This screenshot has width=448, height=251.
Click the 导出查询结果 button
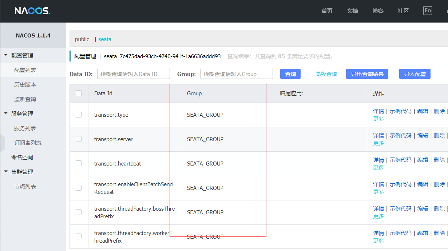(x=367, y=74)
